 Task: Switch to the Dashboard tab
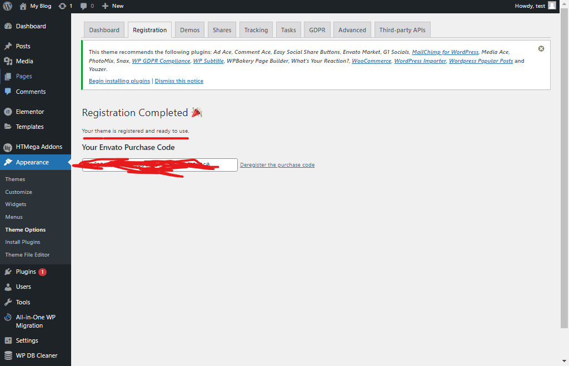[104, 30]
